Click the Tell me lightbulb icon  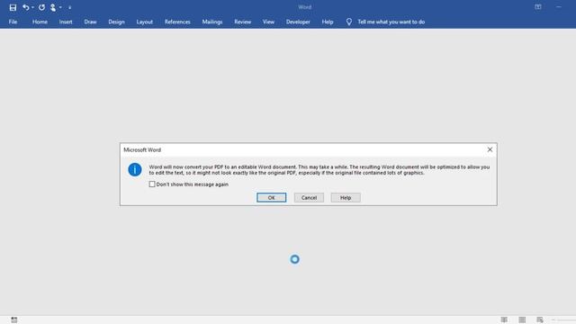click(x=349, y=22)
